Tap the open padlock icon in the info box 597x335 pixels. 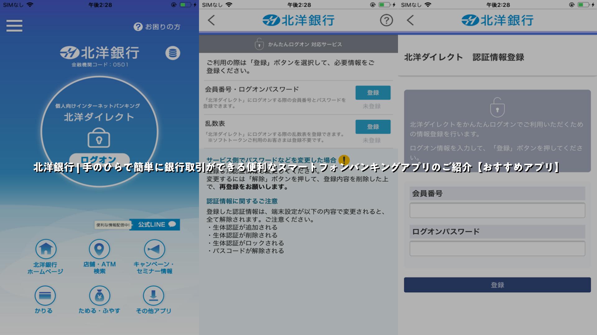click(497, 107)
